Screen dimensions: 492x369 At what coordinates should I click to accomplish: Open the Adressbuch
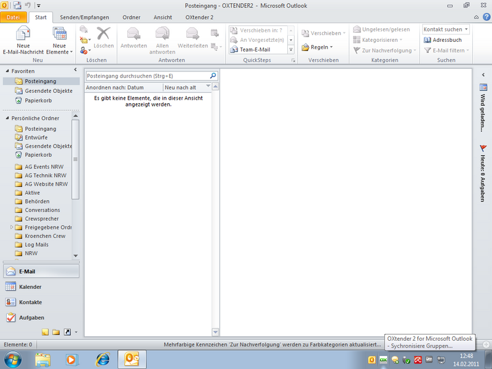(x=443, y=40)
